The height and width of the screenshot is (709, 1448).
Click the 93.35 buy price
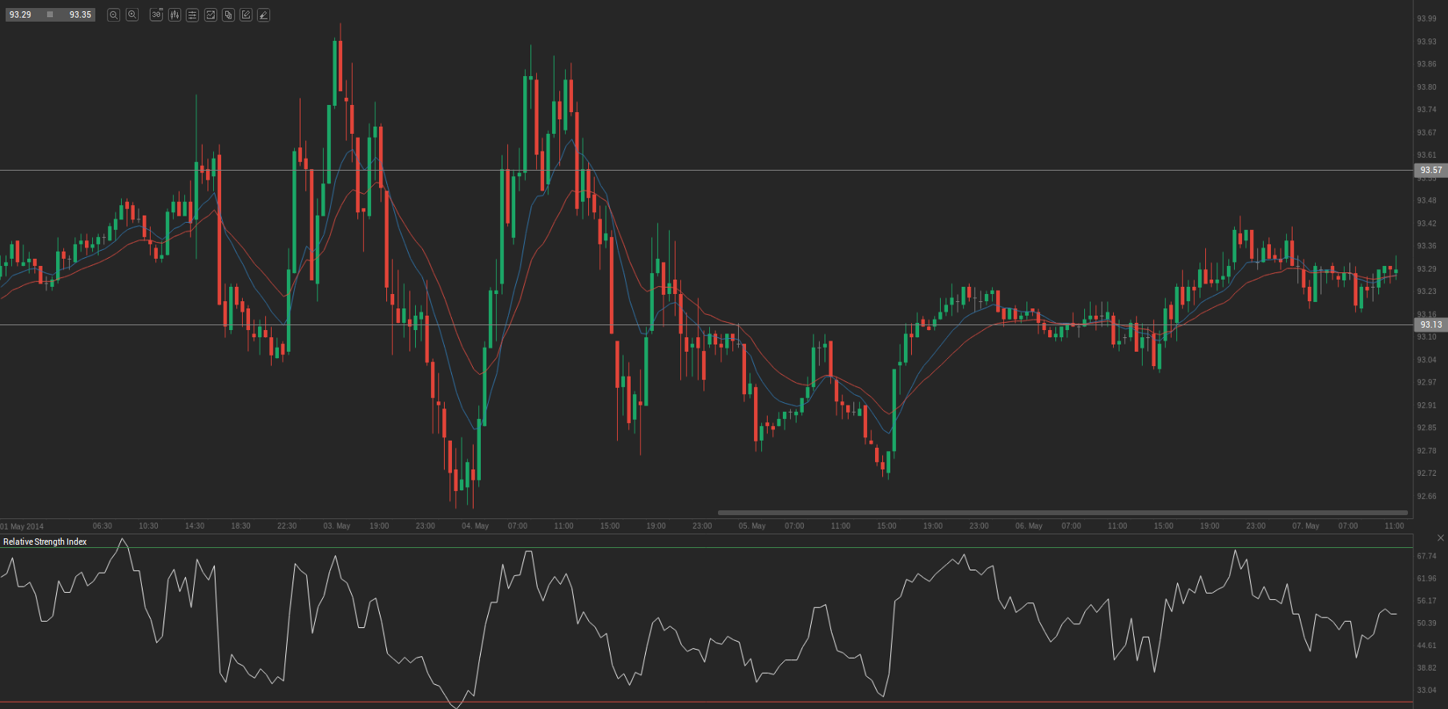tap(80, 14)
